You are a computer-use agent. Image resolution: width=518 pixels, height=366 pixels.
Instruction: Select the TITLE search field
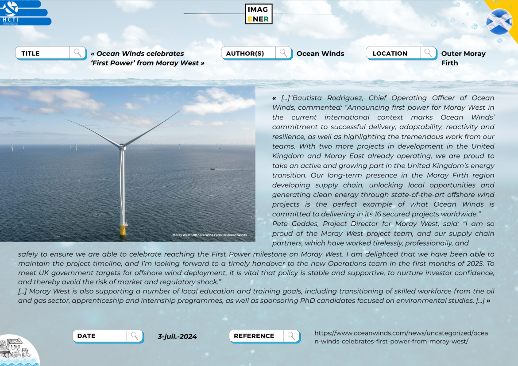(51, 53)
